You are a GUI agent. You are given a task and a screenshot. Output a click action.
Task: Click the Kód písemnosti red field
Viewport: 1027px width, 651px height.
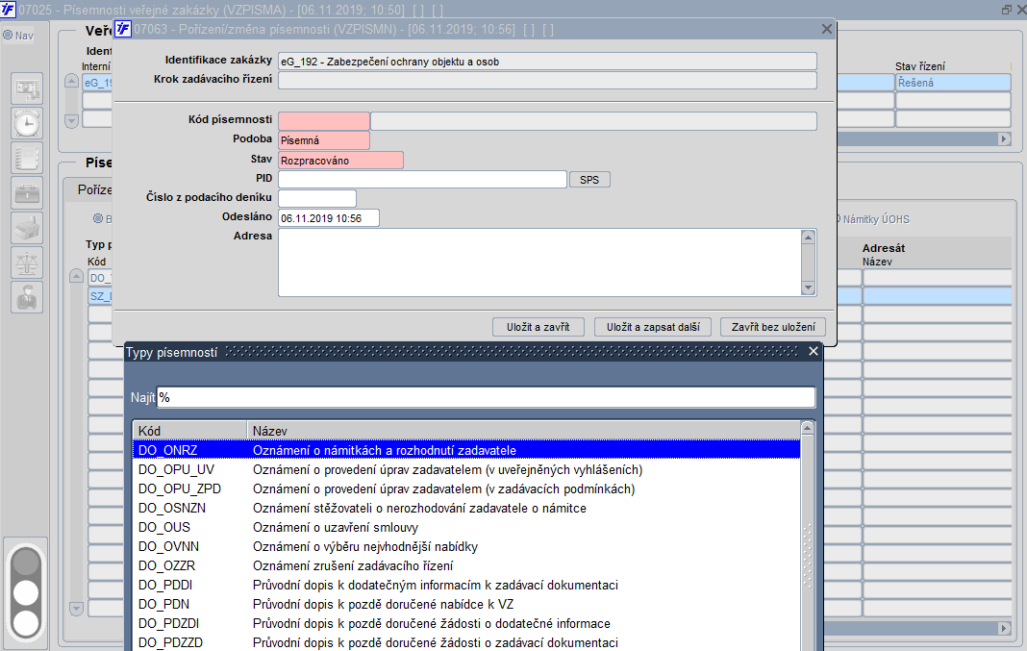pos(324,120)
